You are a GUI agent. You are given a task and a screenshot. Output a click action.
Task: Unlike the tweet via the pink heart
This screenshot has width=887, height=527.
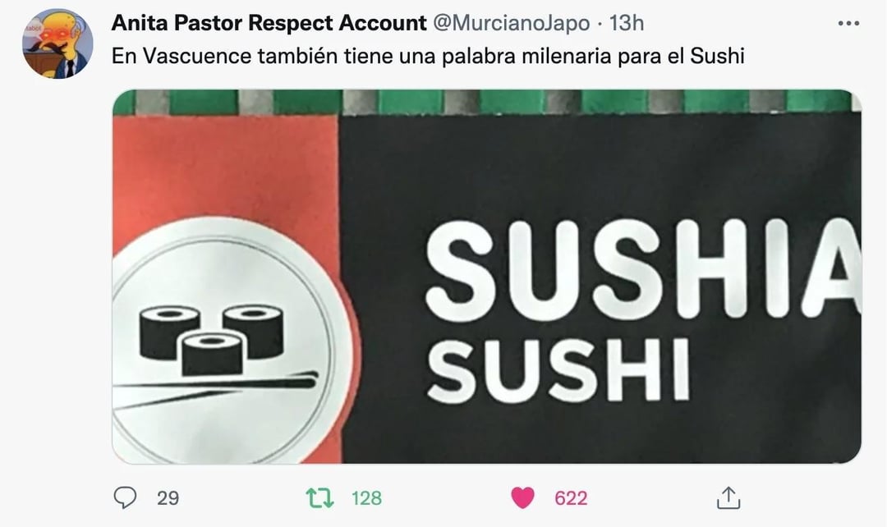(x=522, y=497)
